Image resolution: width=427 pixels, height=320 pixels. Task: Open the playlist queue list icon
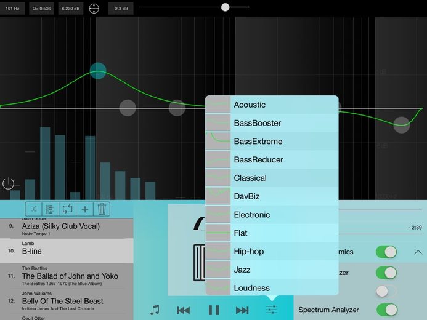click(51, 209)
